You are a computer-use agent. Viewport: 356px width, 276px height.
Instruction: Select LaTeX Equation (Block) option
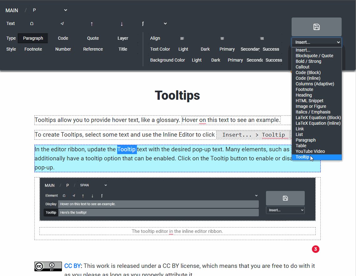[317, 118]
